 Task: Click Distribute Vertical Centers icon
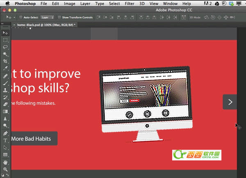pyautogui.click(x=148, y=17)
